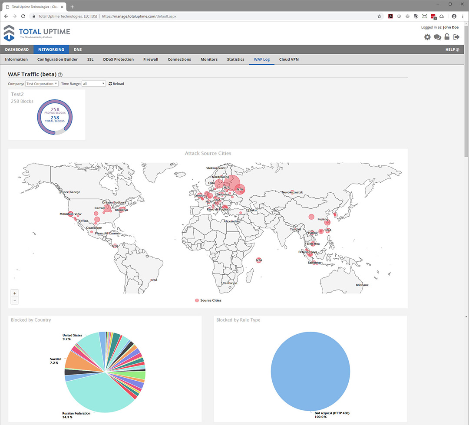
Task: Click the Bandung map label
Action: coord(314,263)
